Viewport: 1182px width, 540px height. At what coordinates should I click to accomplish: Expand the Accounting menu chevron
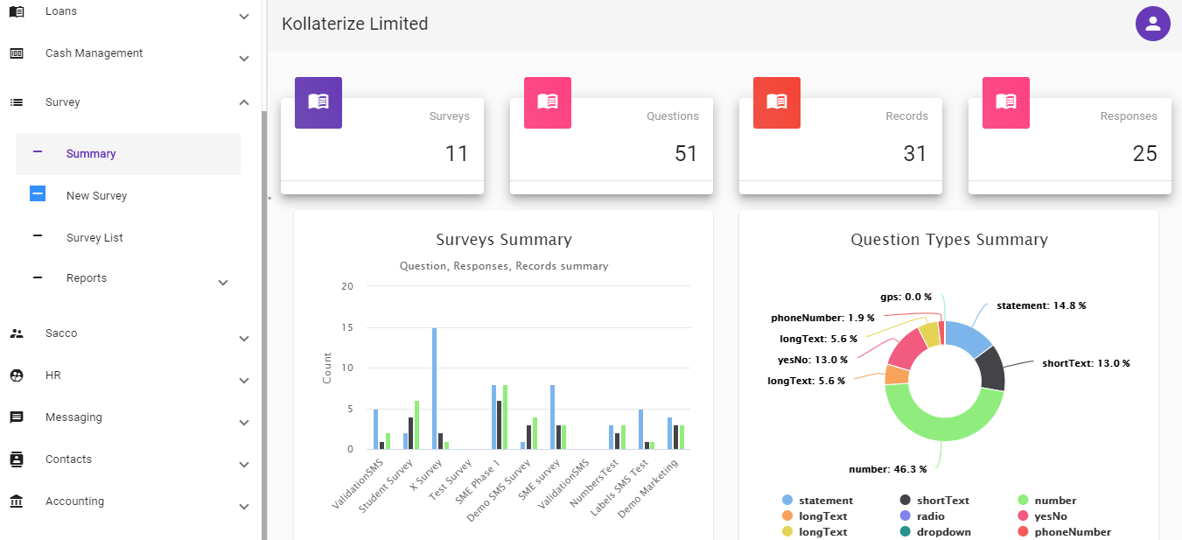pos(244,507)
